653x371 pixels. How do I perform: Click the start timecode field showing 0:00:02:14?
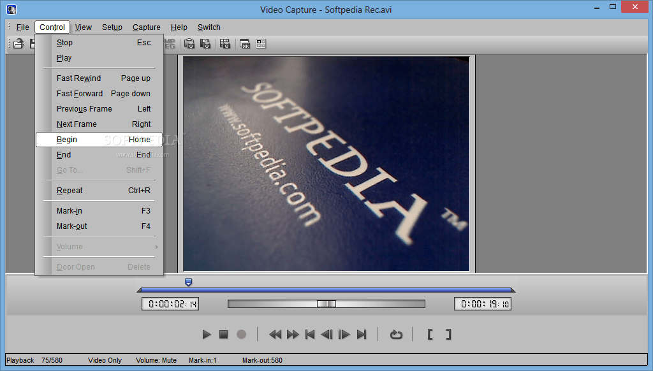pos(170,303)
